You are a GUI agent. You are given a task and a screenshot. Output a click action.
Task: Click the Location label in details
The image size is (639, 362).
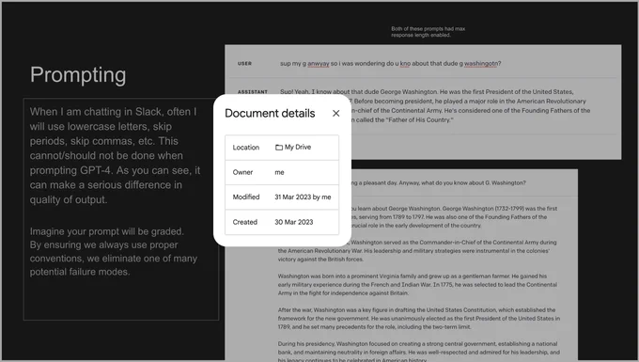pyautogui.click(x=246, y=148)
